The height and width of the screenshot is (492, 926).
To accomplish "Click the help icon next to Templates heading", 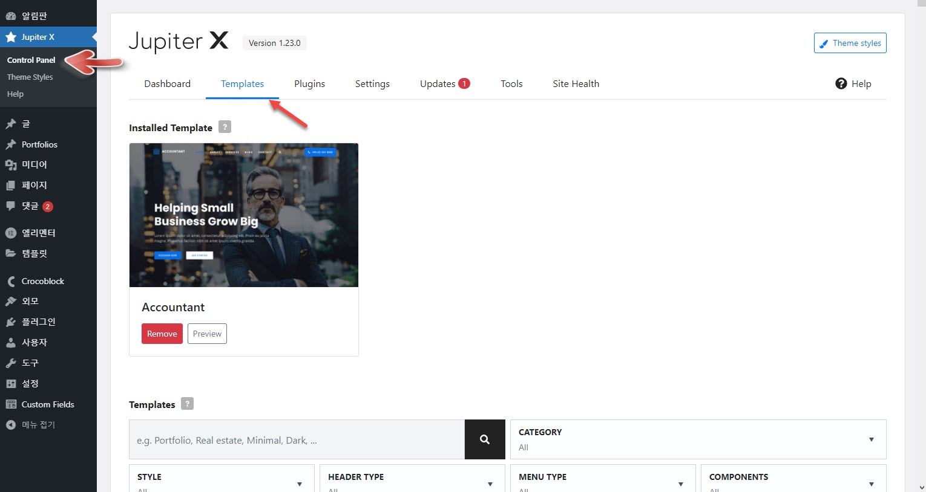I will point(188,404).
